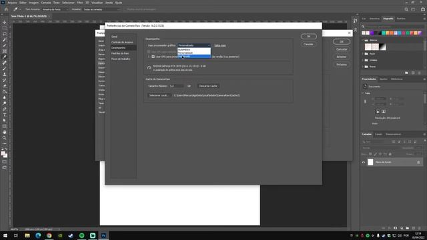
Task: Open search icon at top right
Action: pos(406,9)
